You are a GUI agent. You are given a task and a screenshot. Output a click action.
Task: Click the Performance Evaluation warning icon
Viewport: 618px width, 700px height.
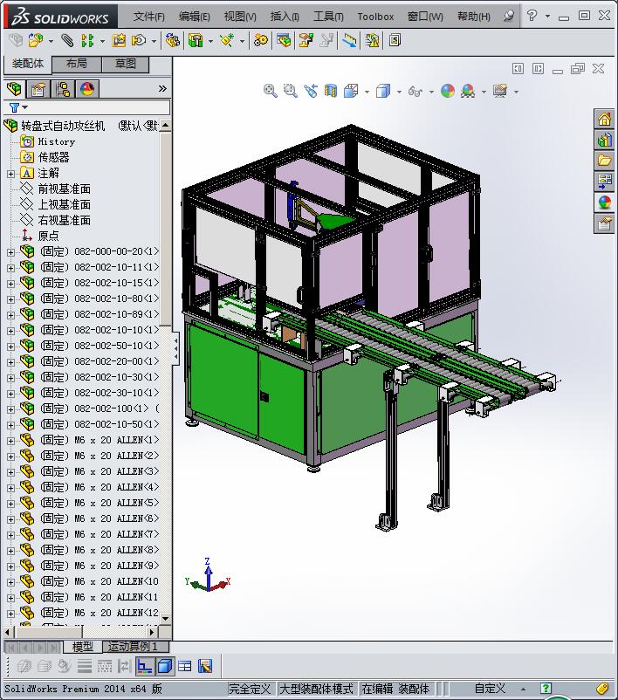click(372, 41)
